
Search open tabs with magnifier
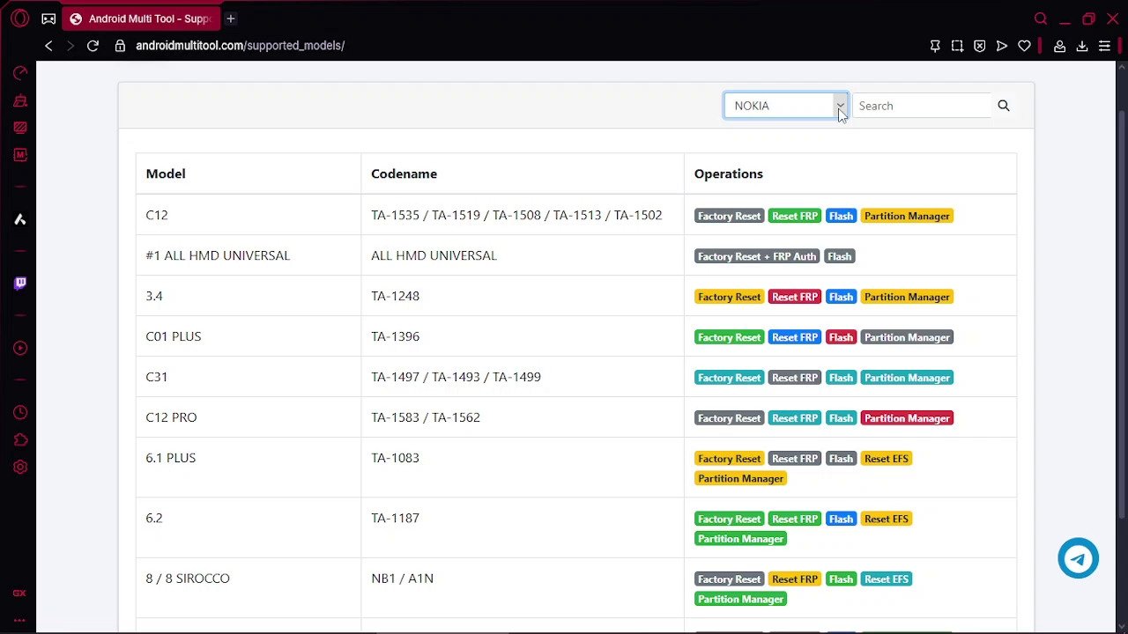tap(1041, 18)
